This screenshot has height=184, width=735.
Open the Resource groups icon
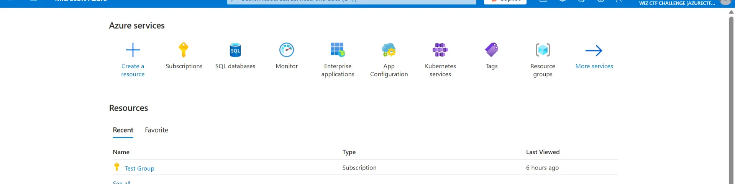[543, 50]
